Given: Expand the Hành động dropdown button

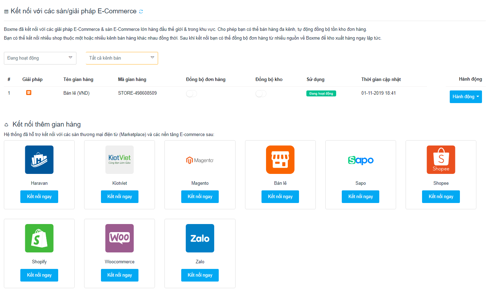Looking at the screenshot, I should tap(466, 97).
